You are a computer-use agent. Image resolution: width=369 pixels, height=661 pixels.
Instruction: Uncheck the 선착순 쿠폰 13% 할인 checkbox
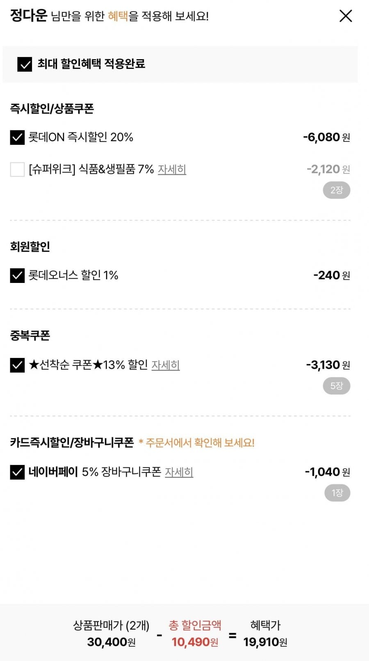[17, 365]
